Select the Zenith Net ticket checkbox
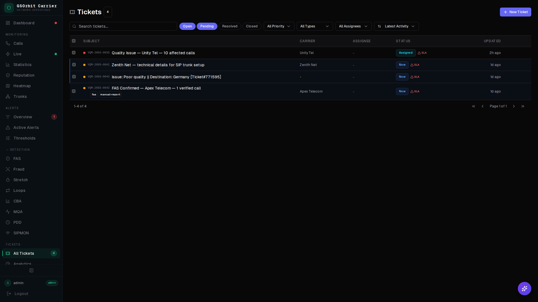The image size is (538, 302). 74,65
